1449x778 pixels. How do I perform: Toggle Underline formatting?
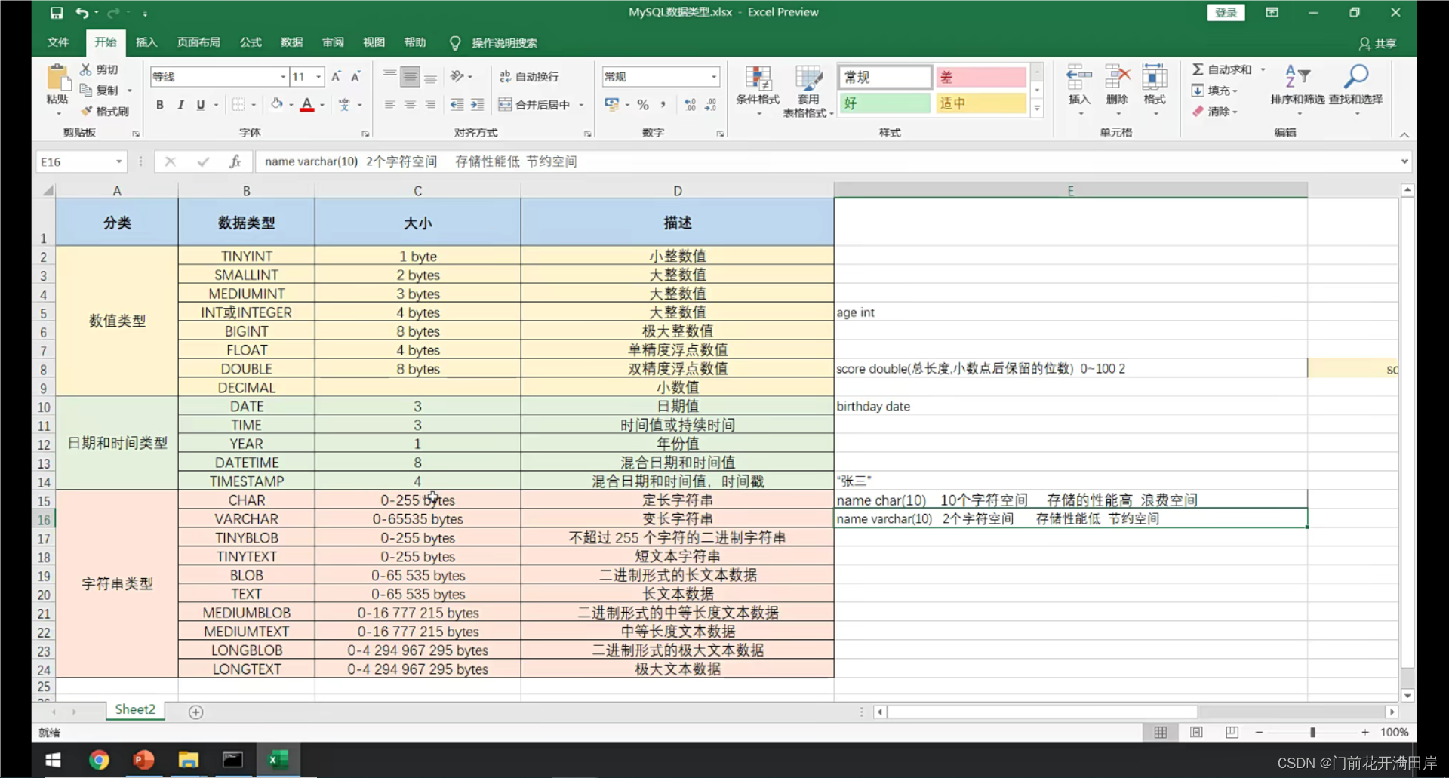(x=200, y=105)
